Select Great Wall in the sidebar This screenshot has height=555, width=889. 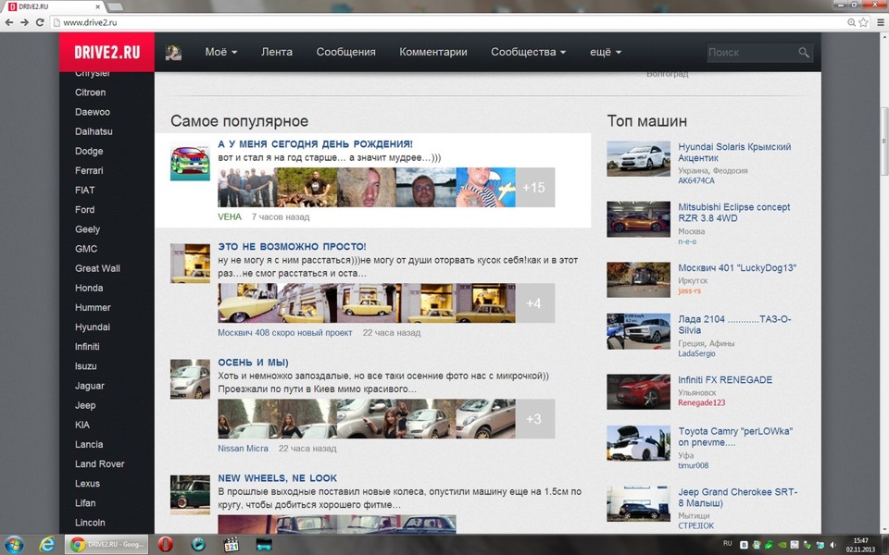point(97,268)
